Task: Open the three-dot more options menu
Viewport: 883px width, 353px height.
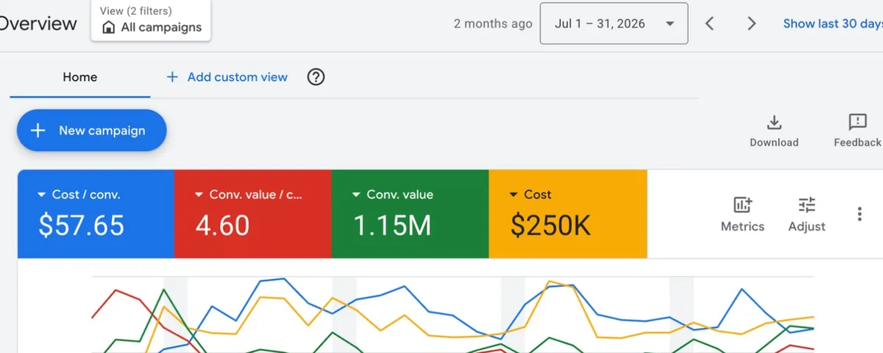Action: 859,214
